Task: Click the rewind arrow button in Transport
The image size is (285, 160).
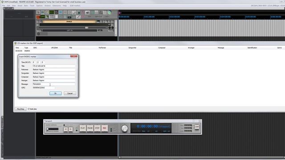Action: click(x=65, y=129)
